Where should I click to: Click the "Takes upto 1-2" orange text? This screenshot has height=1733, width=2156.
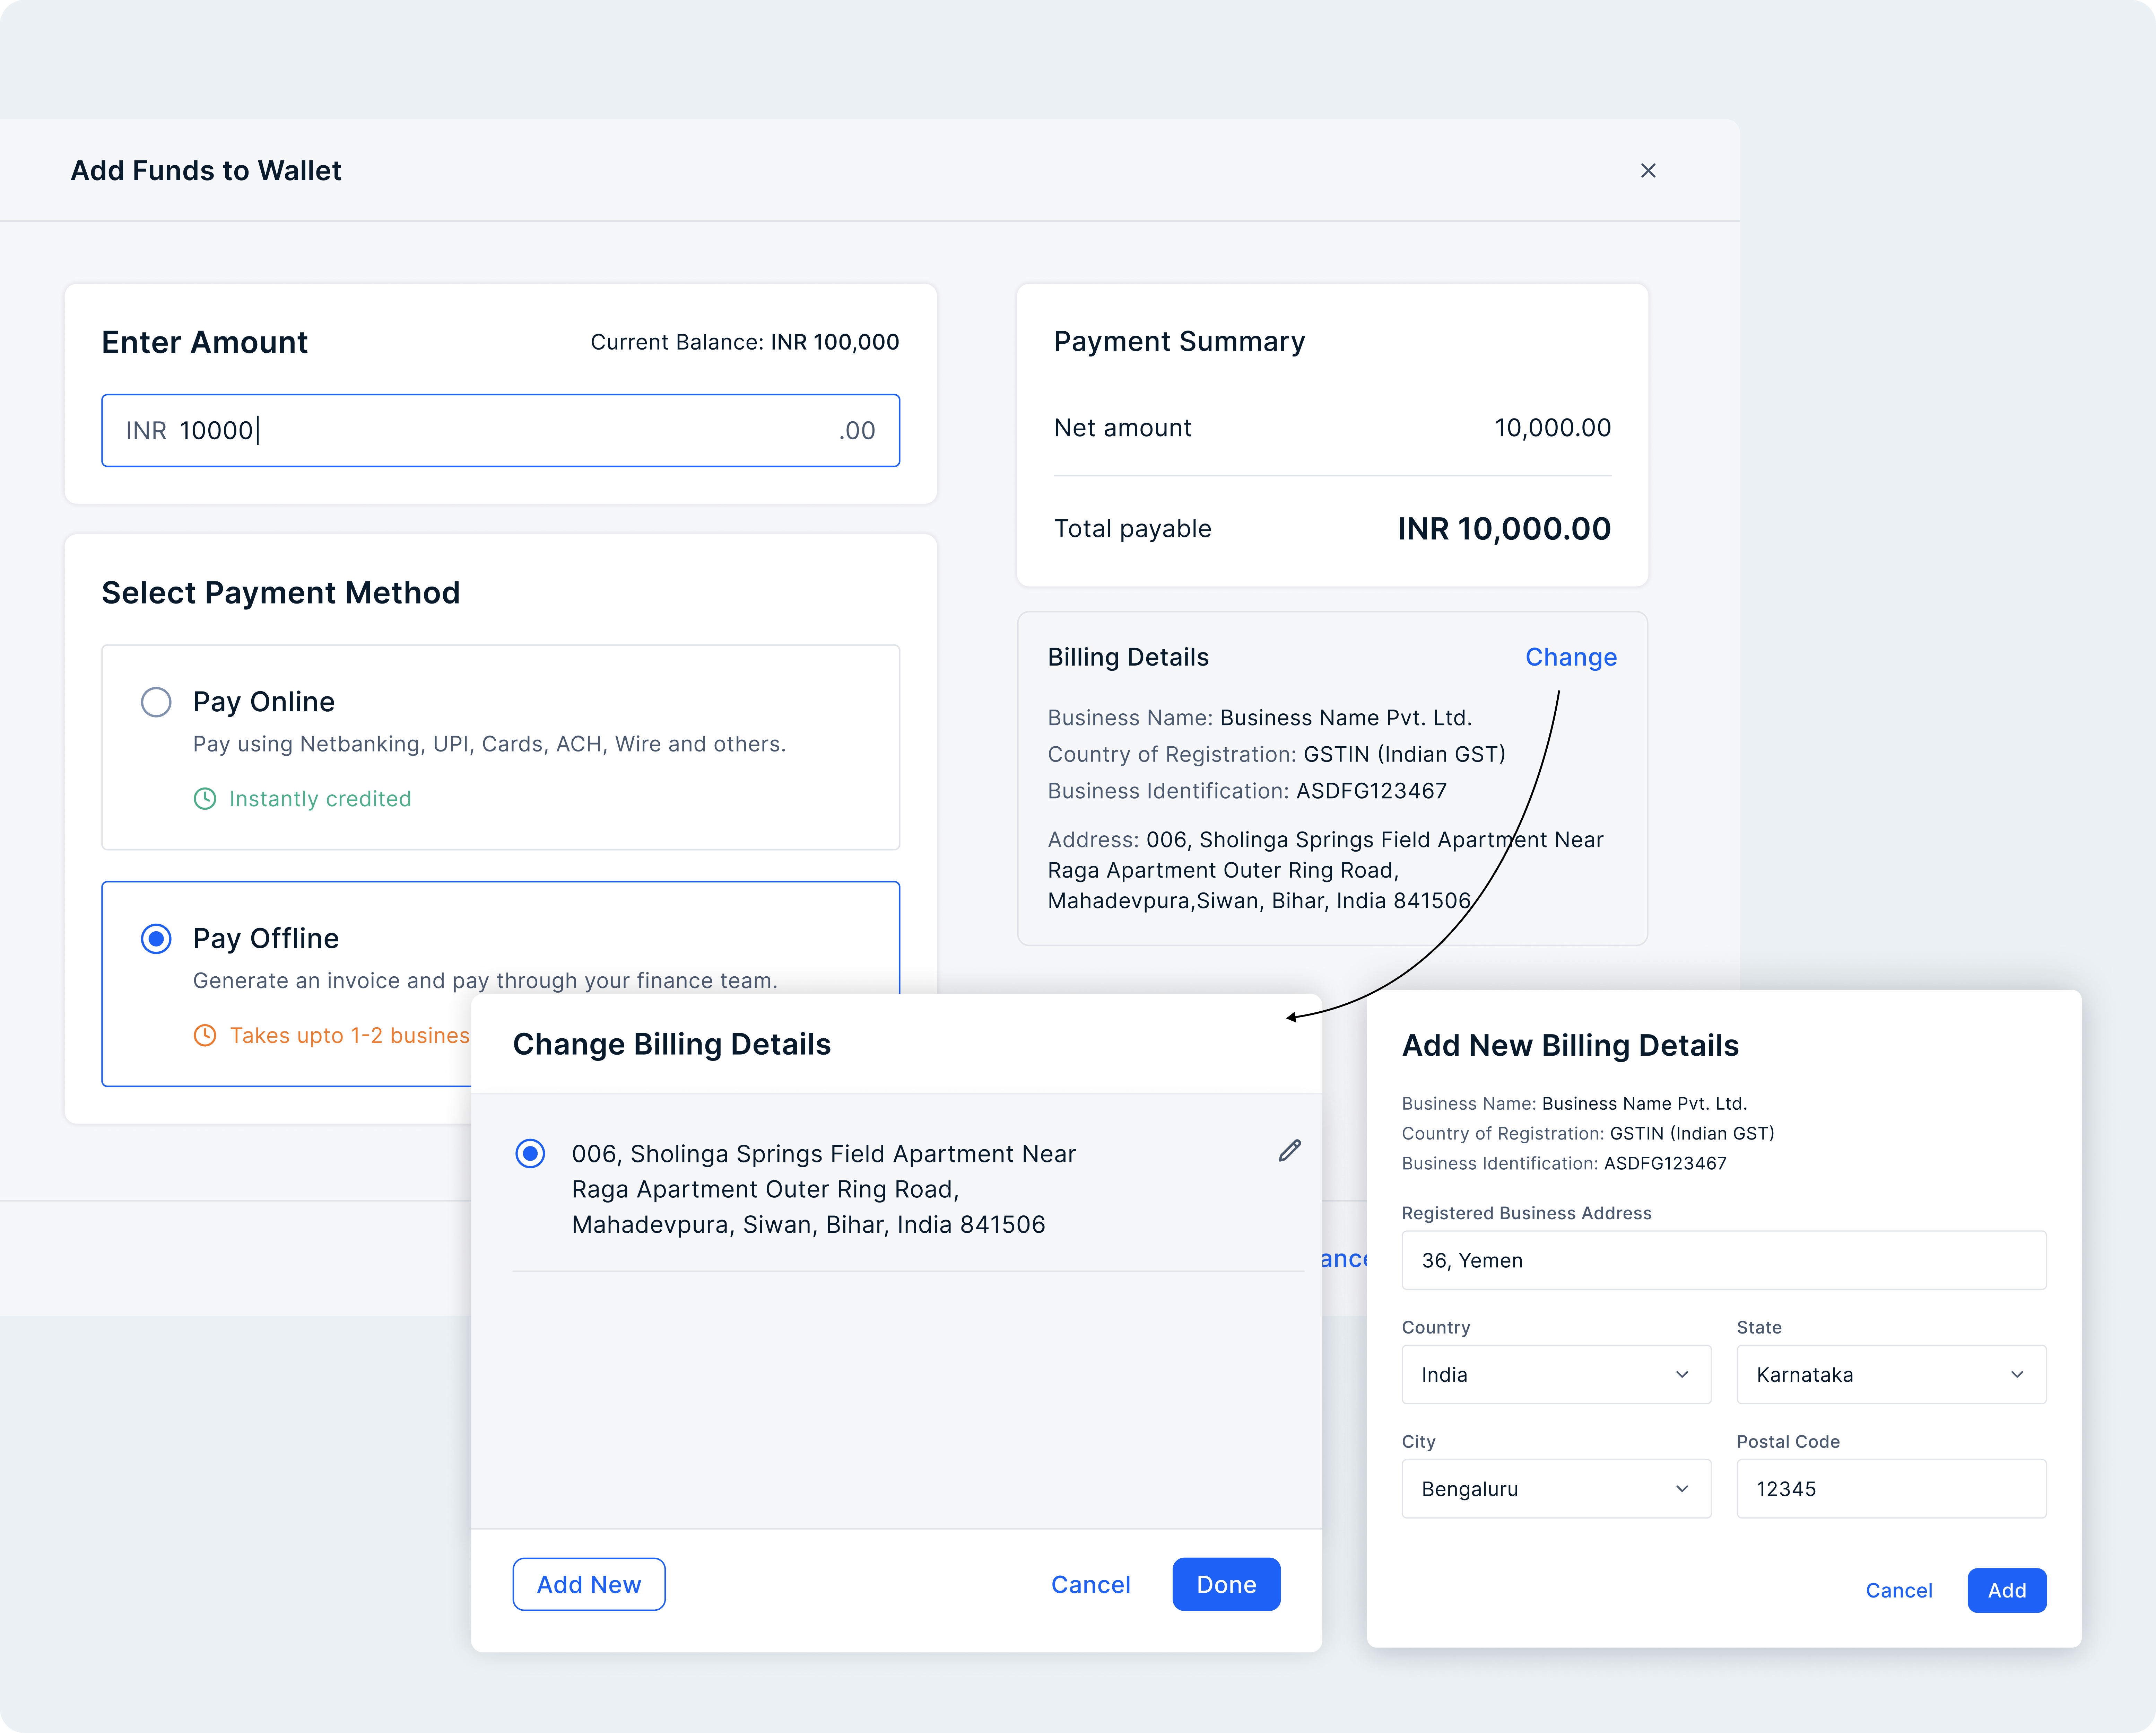pos(350,1036)
